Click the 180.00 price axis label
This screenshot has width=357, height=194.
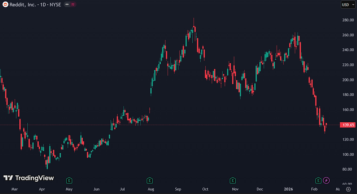[348, 95]
